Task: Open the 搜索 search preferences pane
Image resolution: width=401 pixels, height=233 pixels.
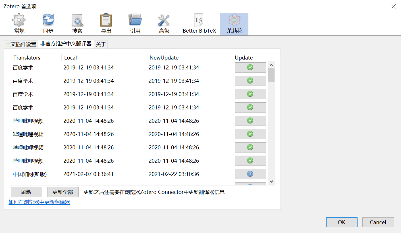Action: 77,24
